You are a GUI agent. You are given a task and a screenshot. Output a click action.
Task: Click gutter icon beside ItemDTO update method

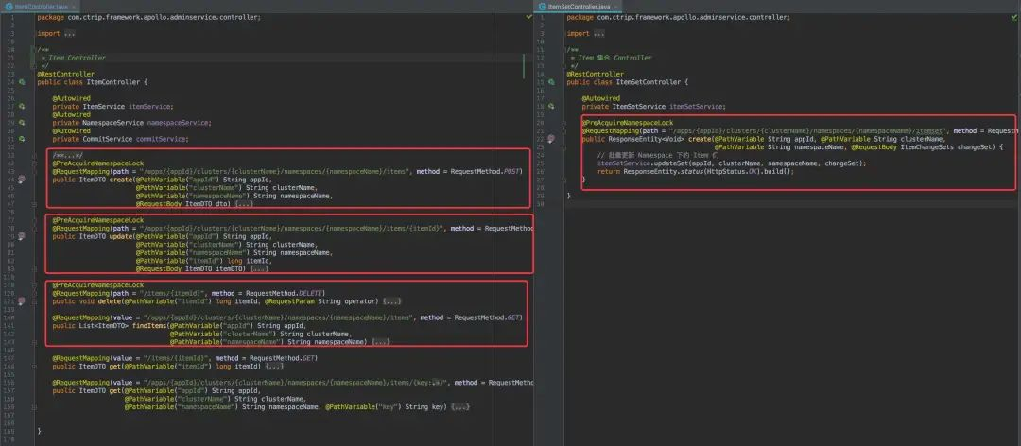tap(22, 236)
